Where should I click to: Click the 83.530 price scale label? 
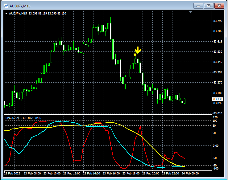click(218, 51)
